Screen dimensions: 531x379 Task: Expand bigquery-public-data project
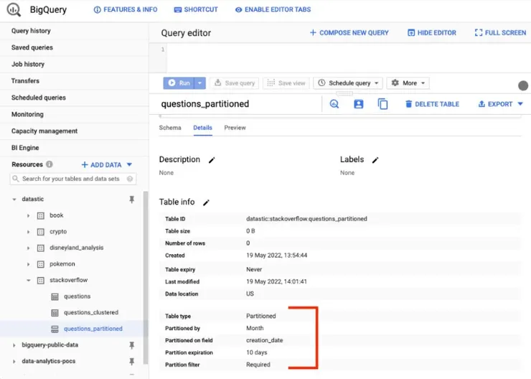tap(14, 345)
